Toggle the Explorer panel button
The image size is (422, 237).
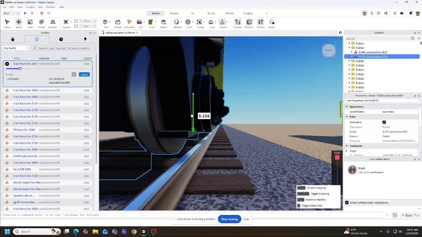pos(238,23)
